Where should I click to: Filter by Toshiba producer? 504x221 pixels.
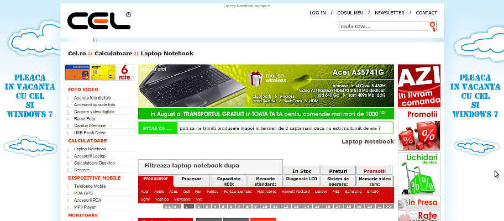(x=162, y=199)
